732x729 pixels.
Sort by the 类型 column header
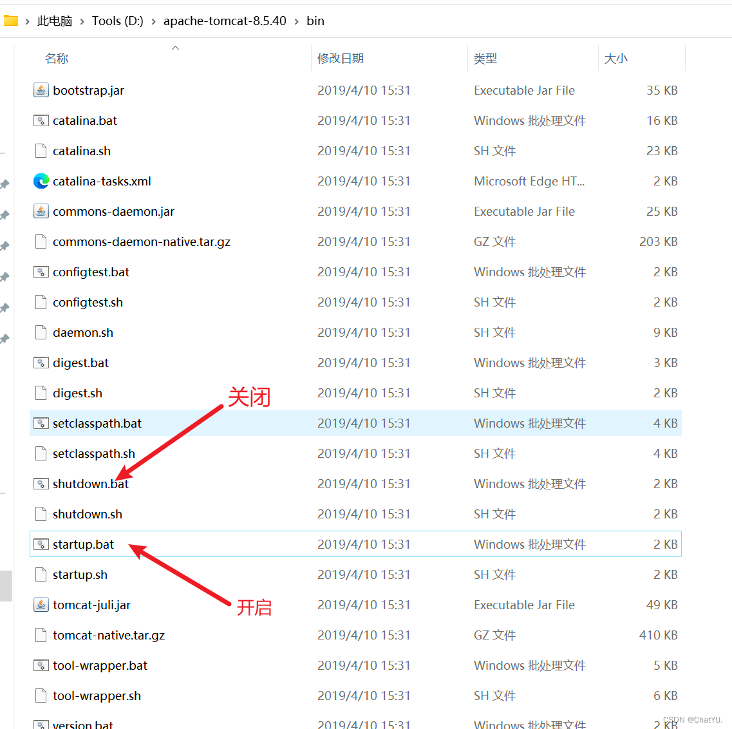(485, 59)
